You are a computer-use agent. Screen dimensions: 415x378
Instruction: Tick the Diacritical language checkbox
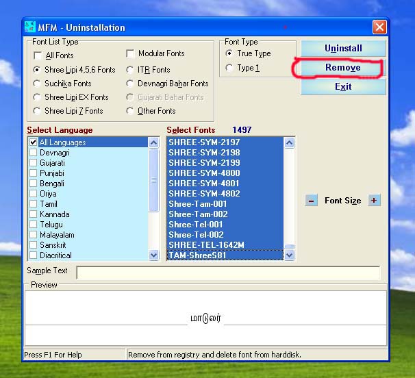coord(33,255)
